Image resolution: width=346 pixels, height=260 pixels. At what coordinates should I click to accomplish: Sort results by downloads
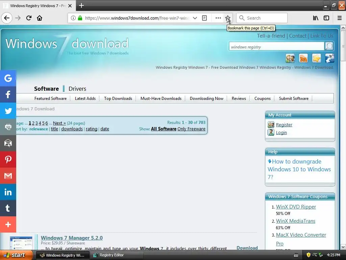(x=72, y=129)
